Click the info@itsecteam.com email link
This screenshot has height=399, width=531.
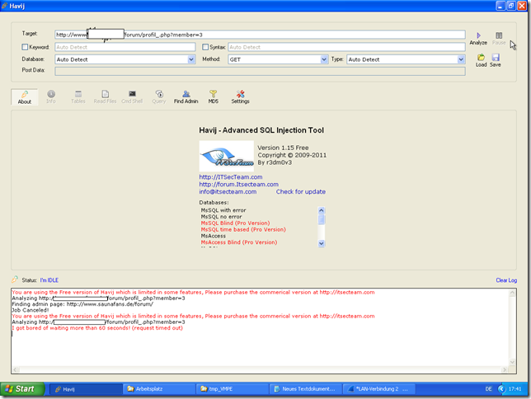[x=228, y=192]
